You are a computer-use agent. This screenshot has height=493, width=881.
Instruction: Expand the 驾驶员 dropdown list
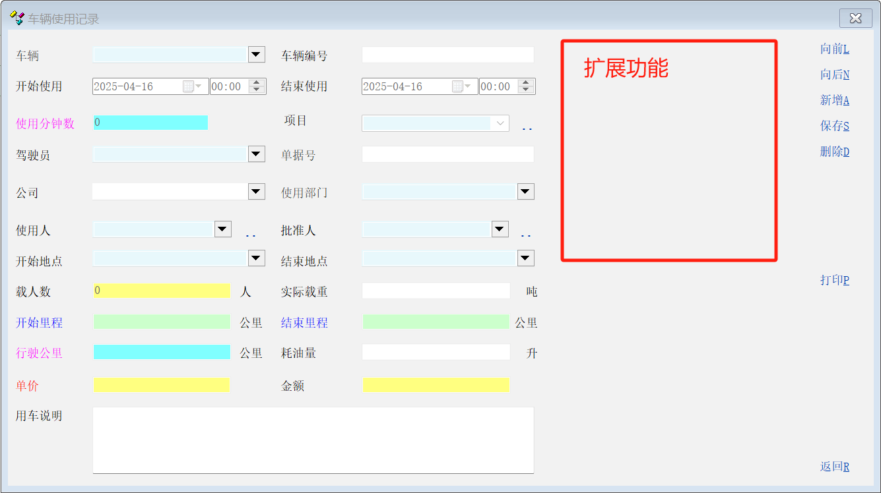257,154
